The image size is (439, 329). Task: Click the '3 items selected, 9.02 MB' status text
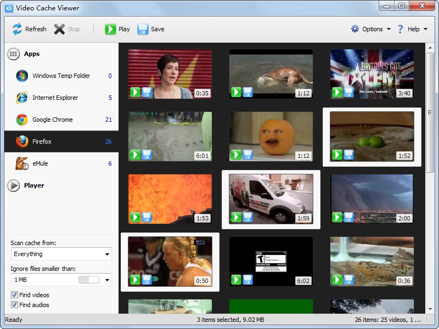tap(230, 320)
